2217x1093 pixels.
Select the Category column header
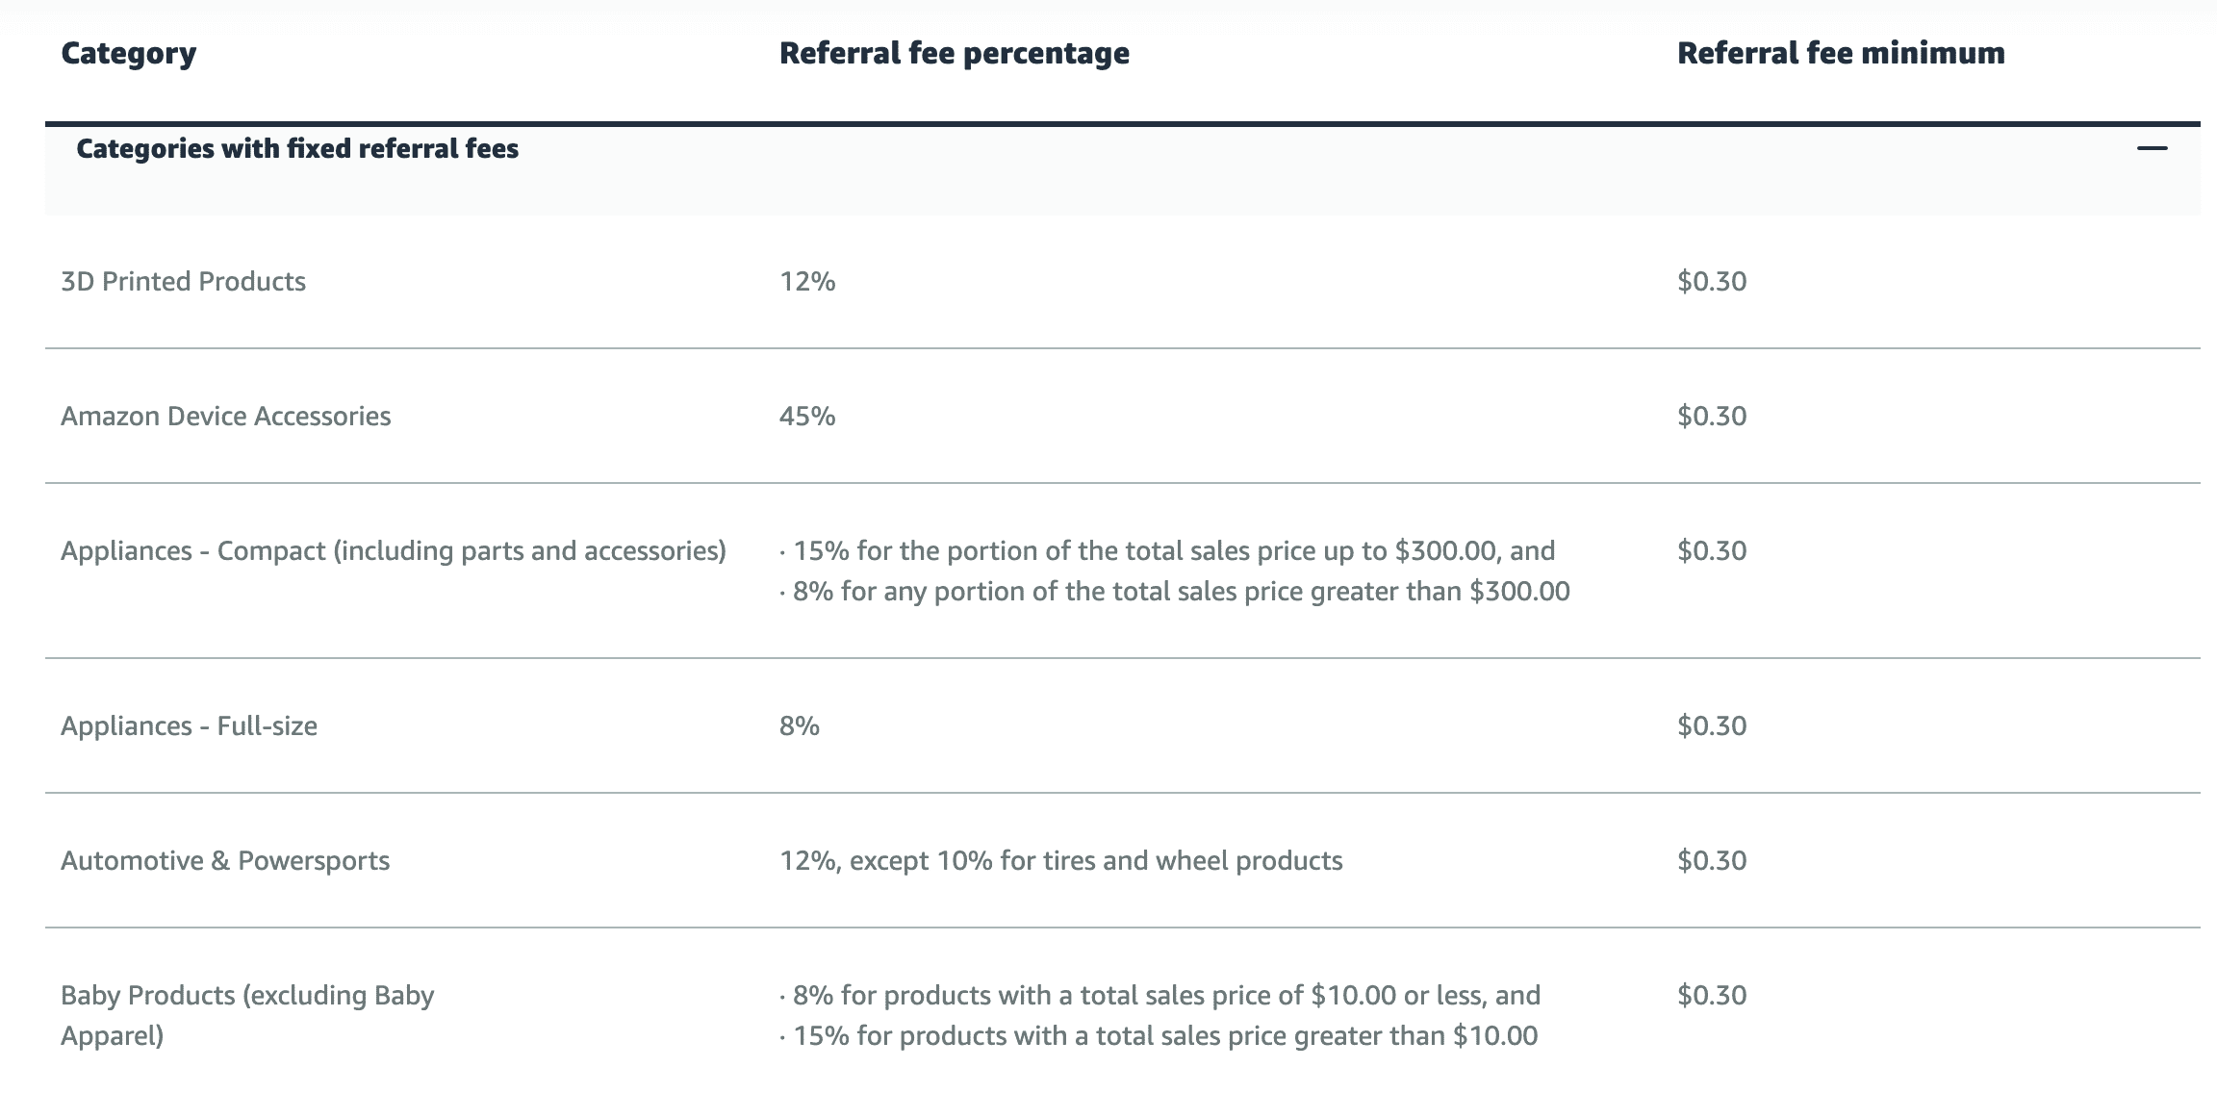click(x=129, y=53)
